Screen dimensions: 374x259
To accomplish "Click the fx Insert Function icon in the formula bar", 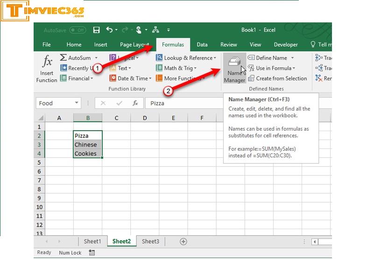I will [135, 103].
